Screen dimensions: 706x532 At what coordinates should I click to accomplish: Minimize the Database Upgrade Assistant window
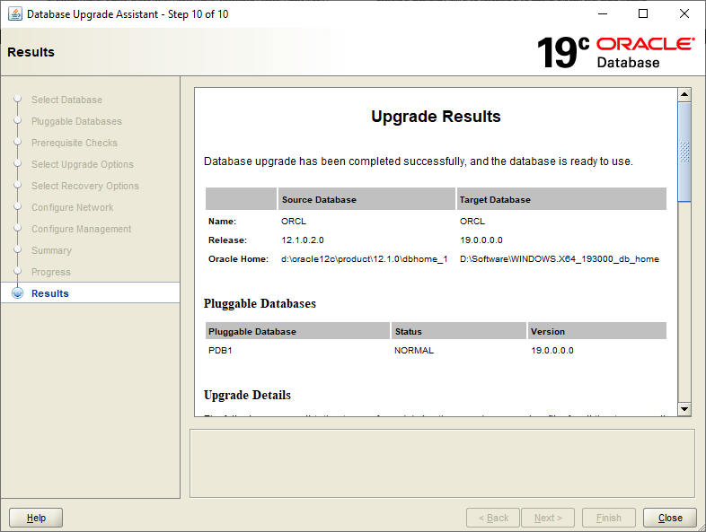click(603, 14)
